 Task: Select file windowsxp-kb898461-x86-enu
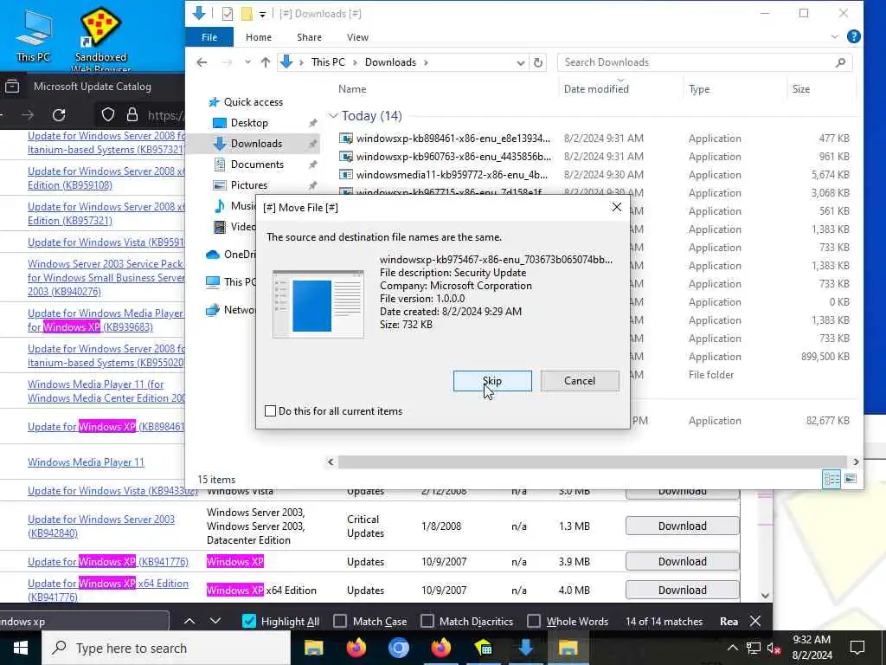[x=453, y=138]
